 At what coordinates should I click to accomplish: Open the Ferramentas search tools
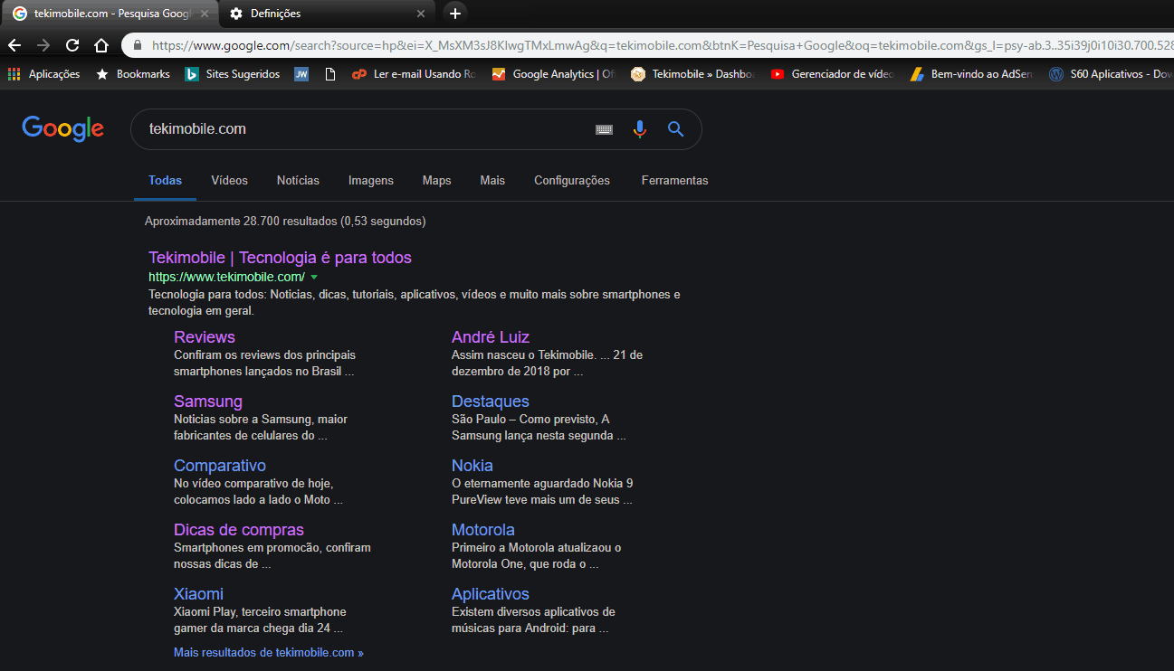coord(674,181)
